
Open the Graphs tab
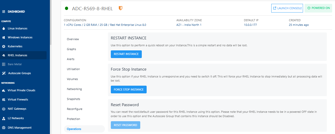pyautogui.click(x=71, y=49)
